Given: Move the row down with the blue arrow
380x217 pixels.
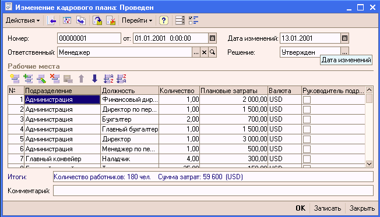Looking at the screenshot, I should pyautogui.click(x=95, y=79).
